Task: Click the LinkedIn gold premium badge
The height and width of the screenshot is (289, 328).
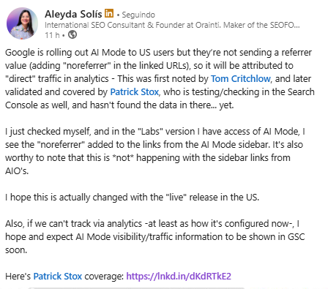Action: (x=109, y=13)
